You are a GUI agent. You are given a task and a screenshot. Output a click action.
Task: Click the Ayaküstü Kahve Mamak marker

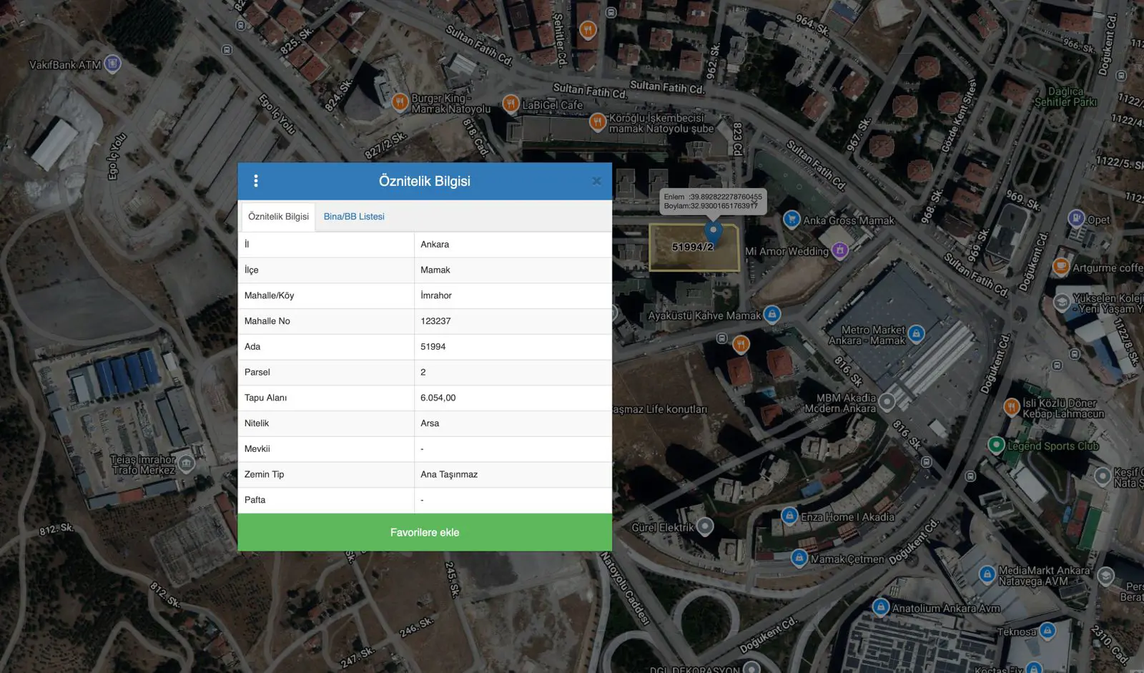pyautogui.click(x=772, y=313)
